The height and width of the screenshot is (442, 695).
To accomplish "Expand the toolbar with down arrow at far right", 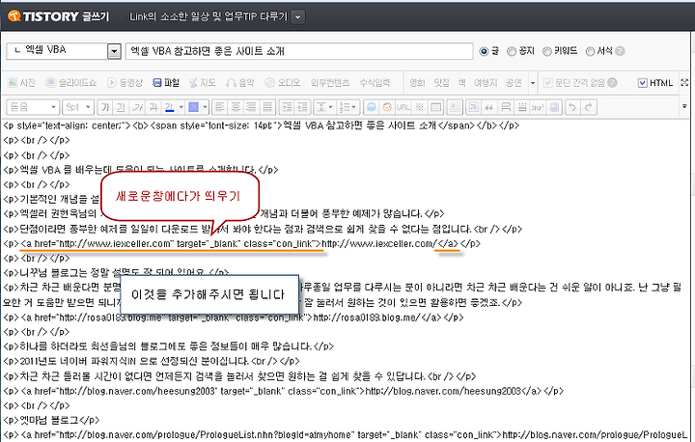I will tap(684, 106).
